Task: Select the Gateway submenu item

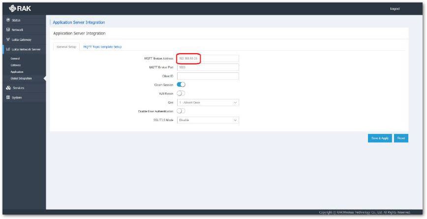Action: coord(16,65)
